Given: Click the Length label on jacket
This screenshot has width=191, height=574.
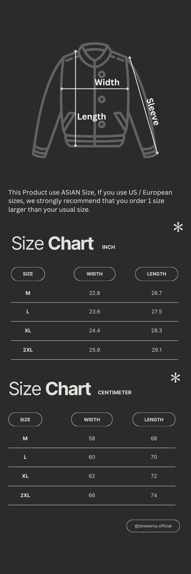Looking at the screenshot, I should [x=92, y=117].
